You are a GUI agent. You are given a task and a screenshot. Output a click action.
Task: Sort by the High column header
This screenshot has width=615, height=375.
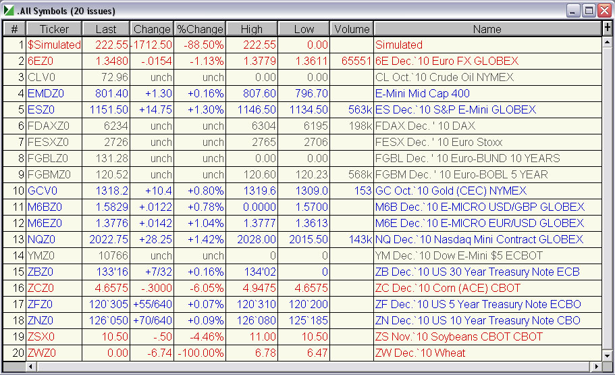coord(251,29)
